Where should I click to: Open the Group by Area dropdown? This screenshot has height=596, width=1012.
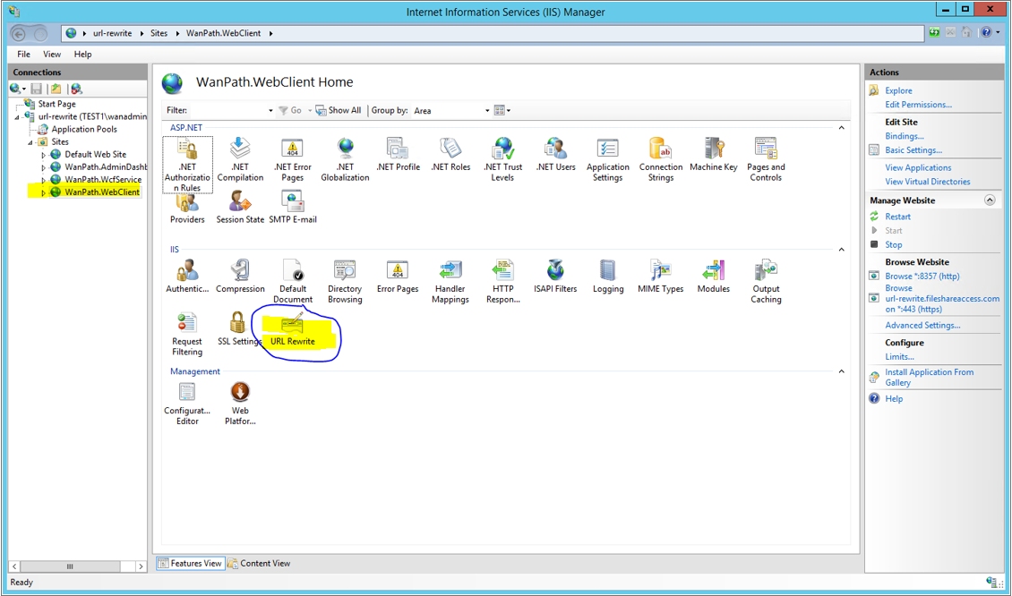tap(451, 111)
